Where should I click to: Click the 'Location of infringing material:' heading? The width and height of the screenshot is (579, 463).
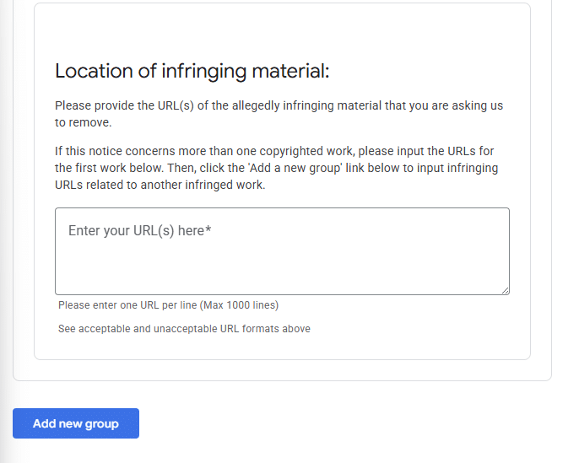tap(192, 71)
